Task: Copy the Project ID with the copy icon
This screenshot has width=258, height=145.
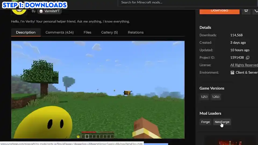Action: [x=248, y=57]
